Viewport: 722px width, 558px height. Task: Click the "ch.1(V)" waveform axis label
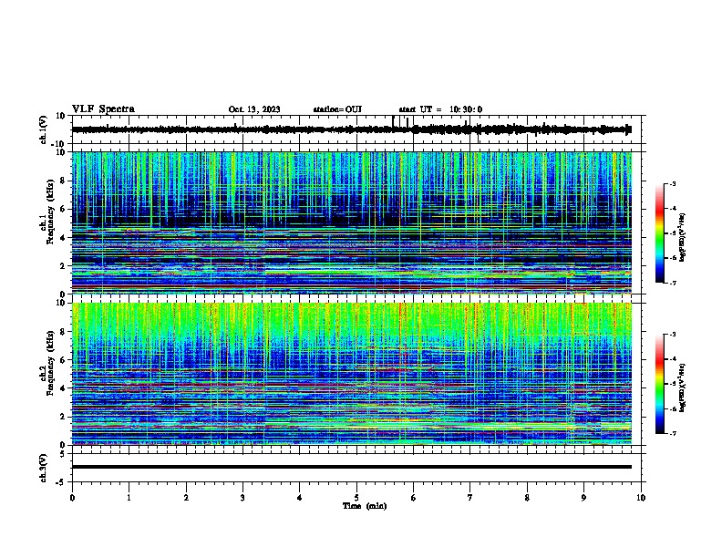click(x=44, y=129)
